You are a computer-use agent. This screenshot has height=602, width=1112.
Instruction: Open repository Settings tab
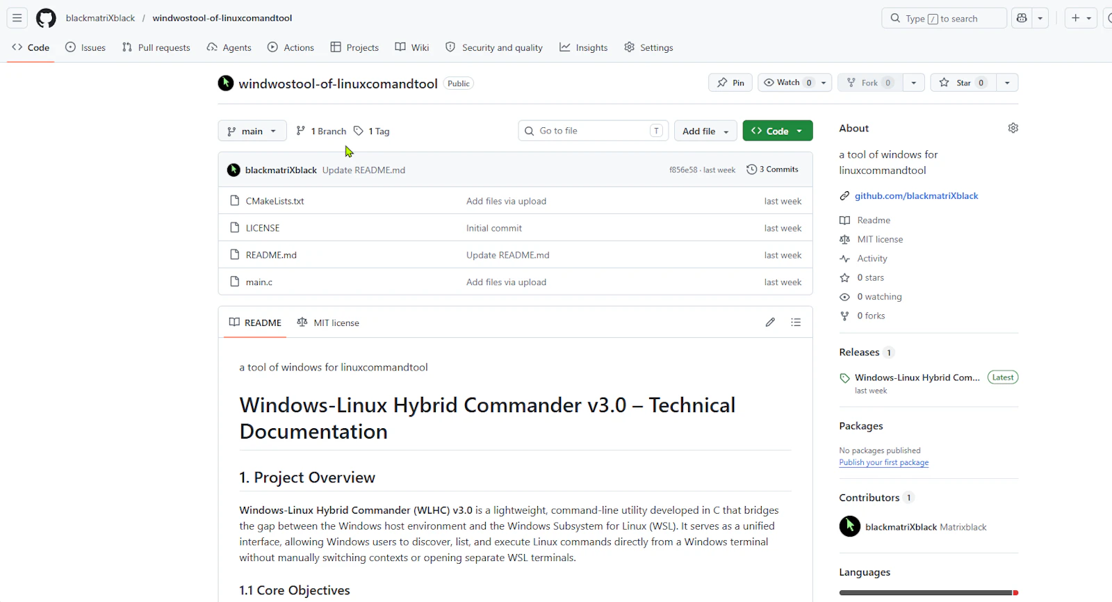point(648,47)
